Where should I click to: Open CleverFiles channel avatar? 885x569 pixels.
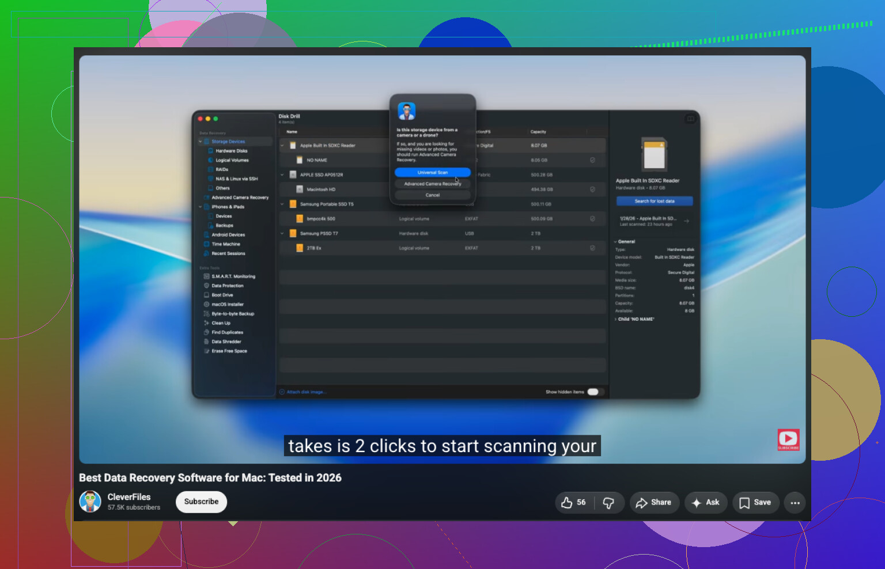pos(90,502)
